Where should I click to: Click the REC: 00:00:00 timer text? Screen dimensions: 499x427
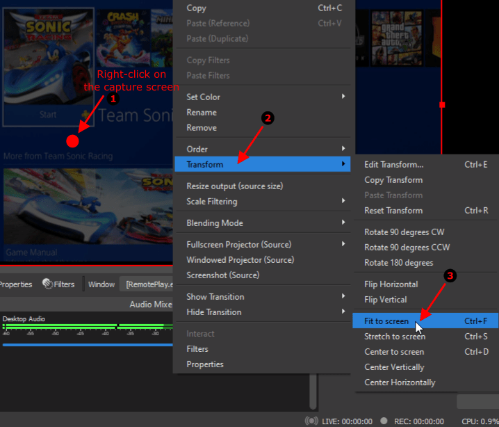click(419, 421)
